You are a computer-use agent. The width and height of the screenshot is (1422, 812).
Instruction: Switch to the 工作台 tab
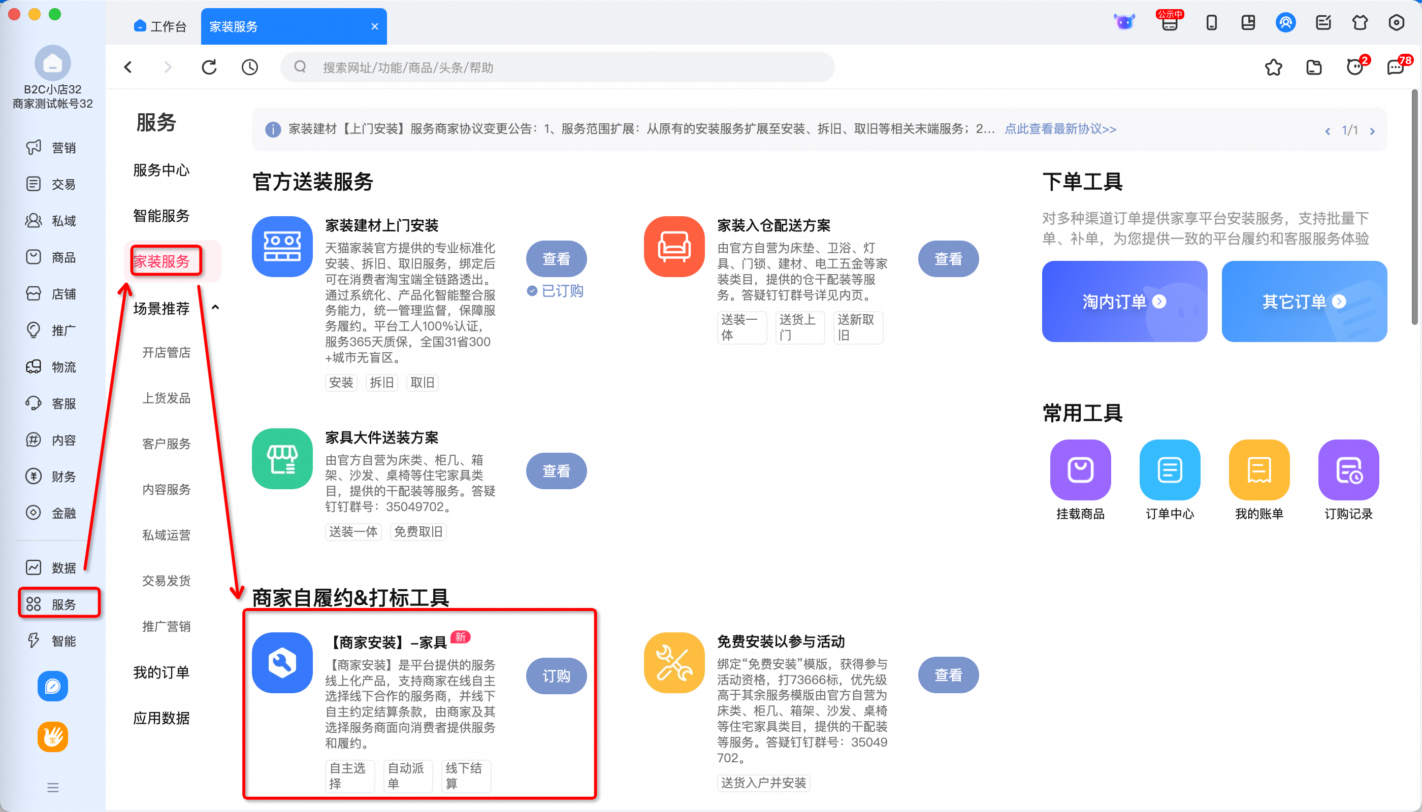click(x=159, y=26)
